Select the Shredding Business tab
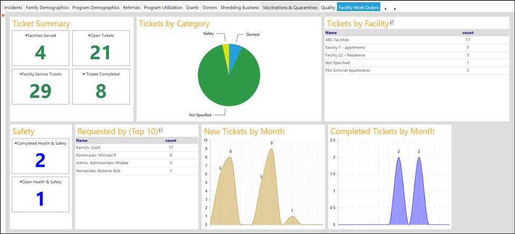Screen dimensions: 515x234 [x=240, y=7]
